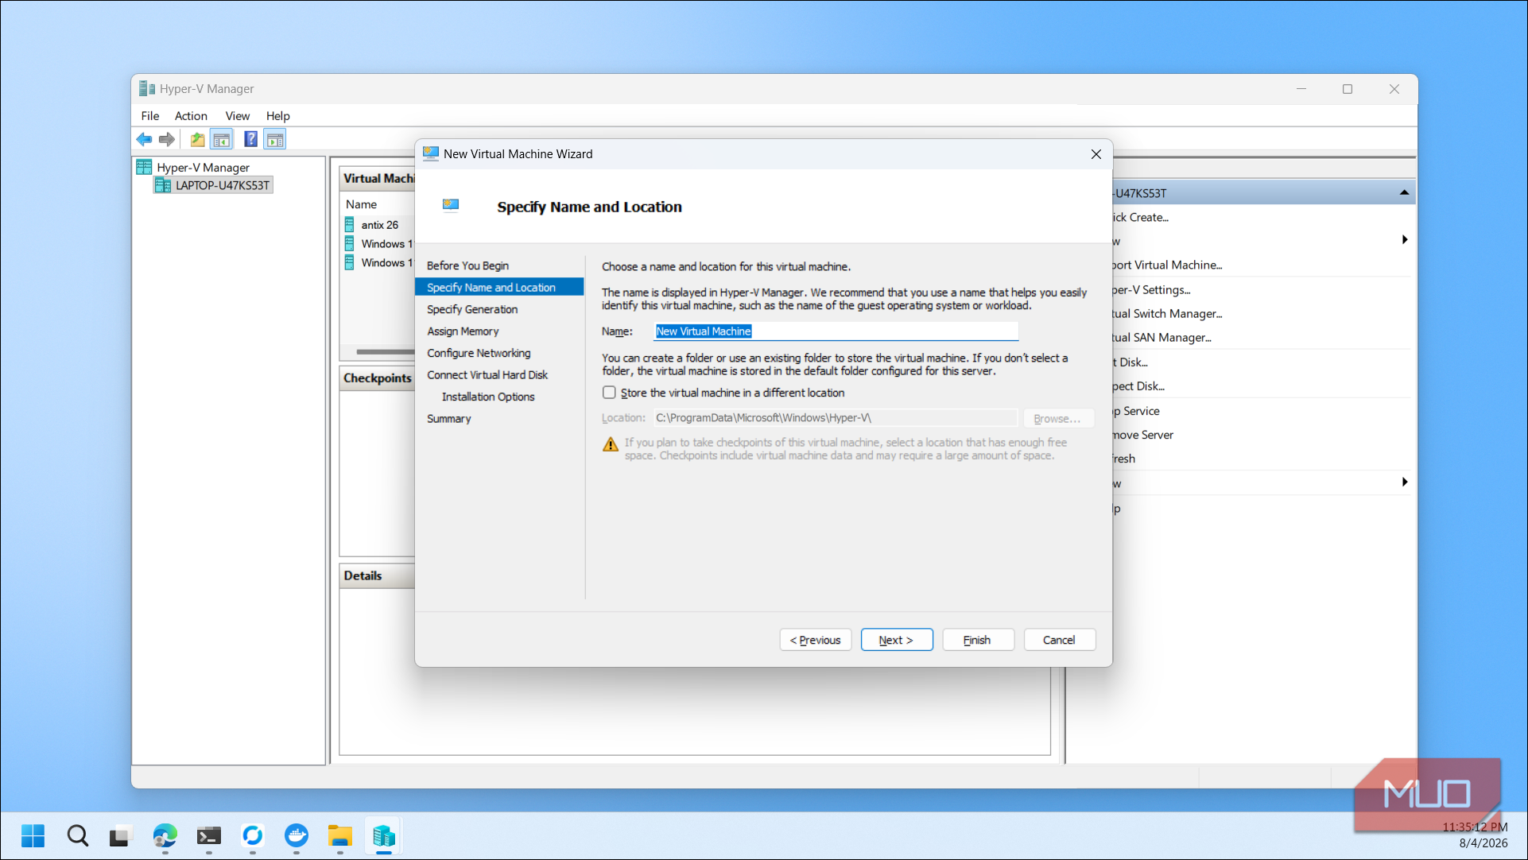Click the virtual machine Name input field
Image resolution: width=1528 pixels, height=860 pixels.
tap(836, 331)
